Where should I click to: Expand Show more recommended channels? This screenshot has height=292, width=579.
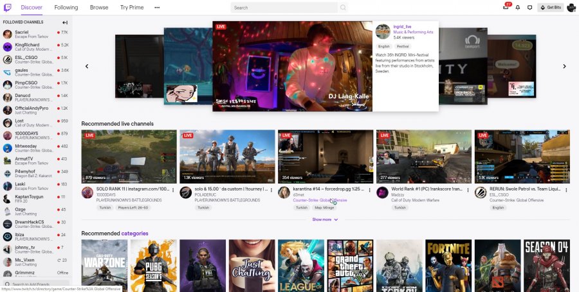pos(325,219)
